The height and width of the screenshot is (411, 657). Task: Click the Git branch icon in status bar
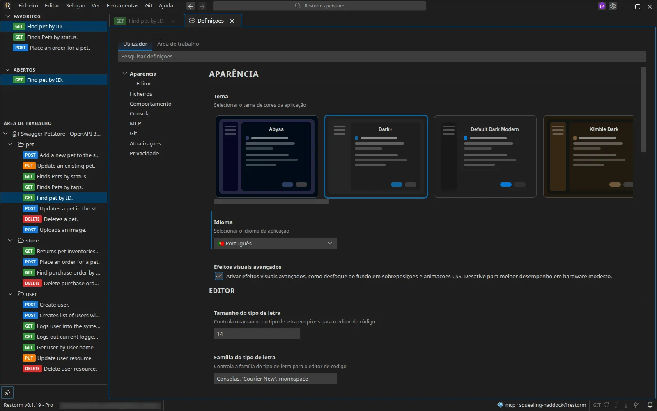click(x=636, y=405)
